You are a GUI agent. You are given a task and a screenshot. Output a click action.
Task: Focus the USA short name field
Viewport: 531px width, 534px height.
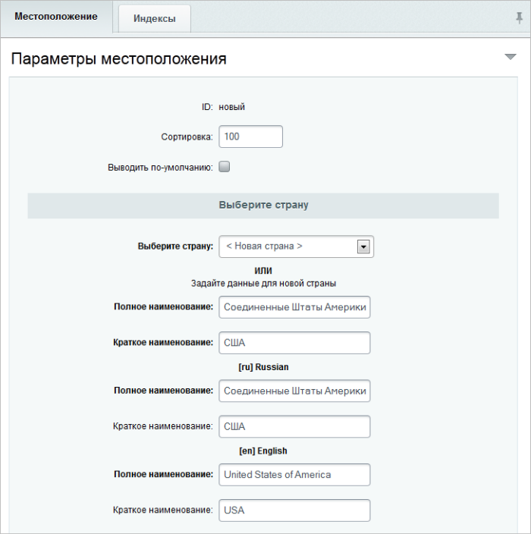[294, 510]
